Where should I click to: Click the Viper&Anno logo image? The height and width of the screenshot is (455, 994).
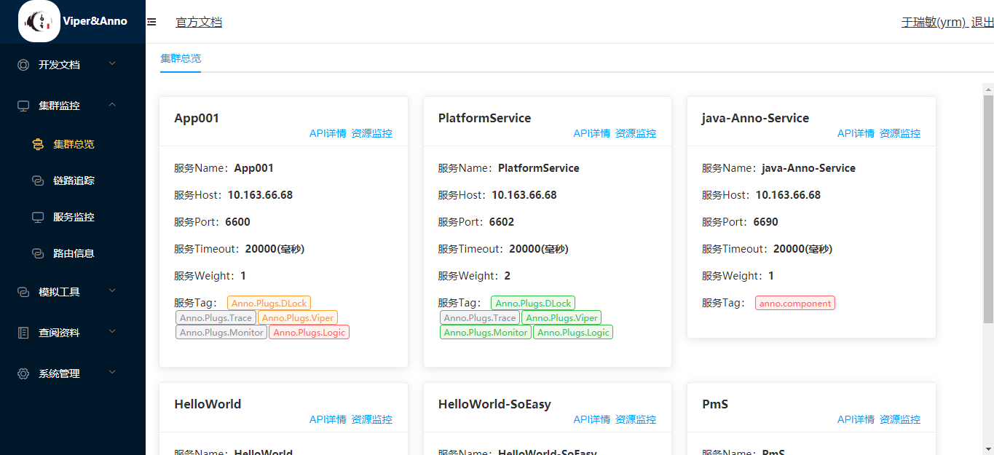pyautogui.click(x=39, y=21)
